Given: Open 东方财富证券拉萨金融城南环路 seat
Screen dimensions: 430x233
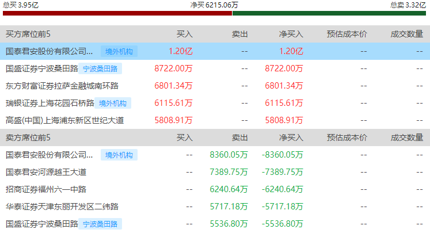Looking at the screenshot, I should tap(62, 86).
